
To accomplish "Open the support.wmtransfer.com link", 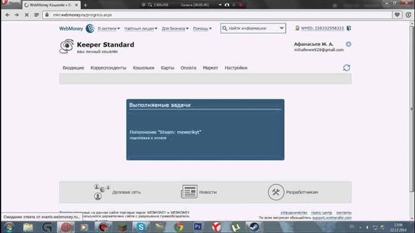I will 332,218.
